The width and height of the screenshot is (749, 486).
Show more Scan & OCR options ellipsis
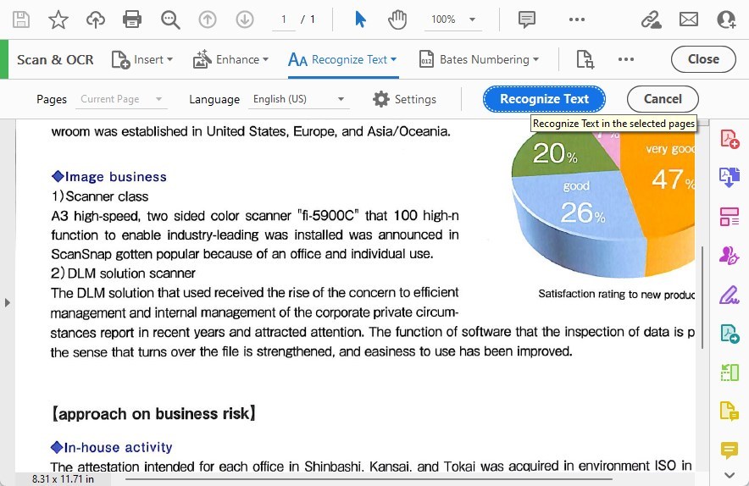tap(626, 59)
